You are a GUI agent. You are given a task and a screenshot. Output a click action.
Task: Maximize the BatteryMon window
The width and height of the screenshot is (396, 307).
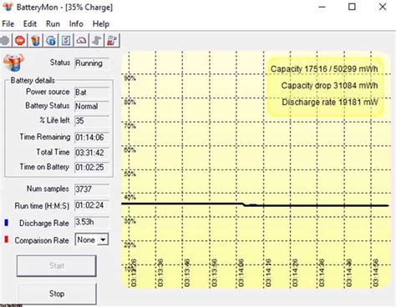(x=353, y=7)
